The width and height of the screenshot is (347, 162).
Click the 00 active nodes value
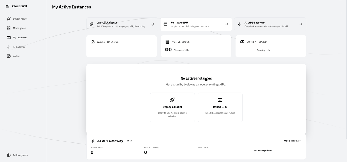click(168, 50)
